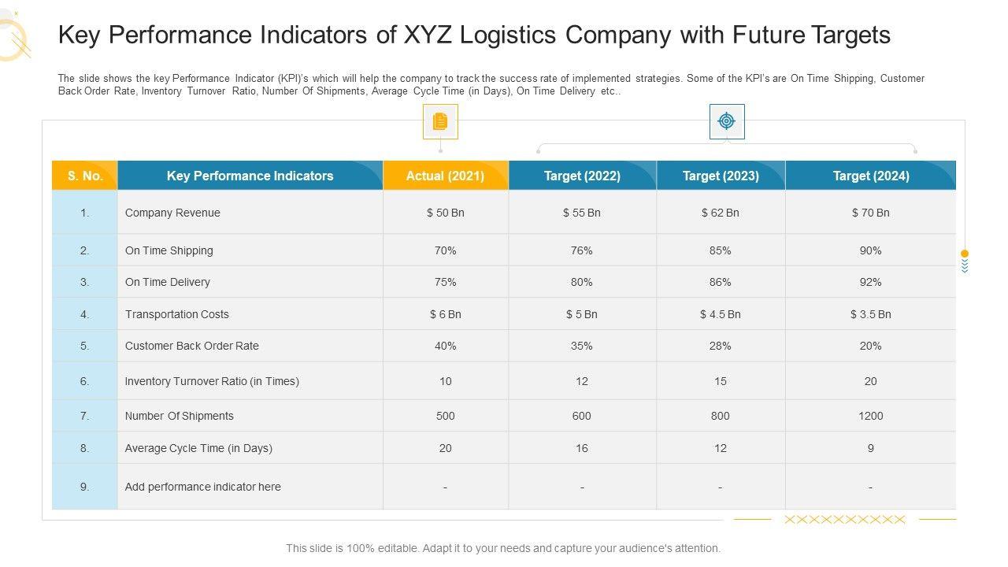Click the yellow document icon above Actual column
The width and height of the screenshot is (1008, 567).
pos(440,122)
